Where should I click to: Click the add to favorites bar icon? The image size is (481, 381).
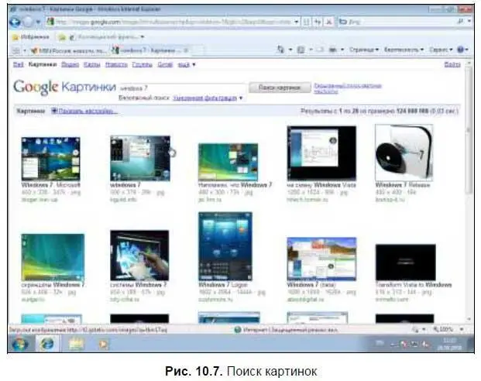62,37
